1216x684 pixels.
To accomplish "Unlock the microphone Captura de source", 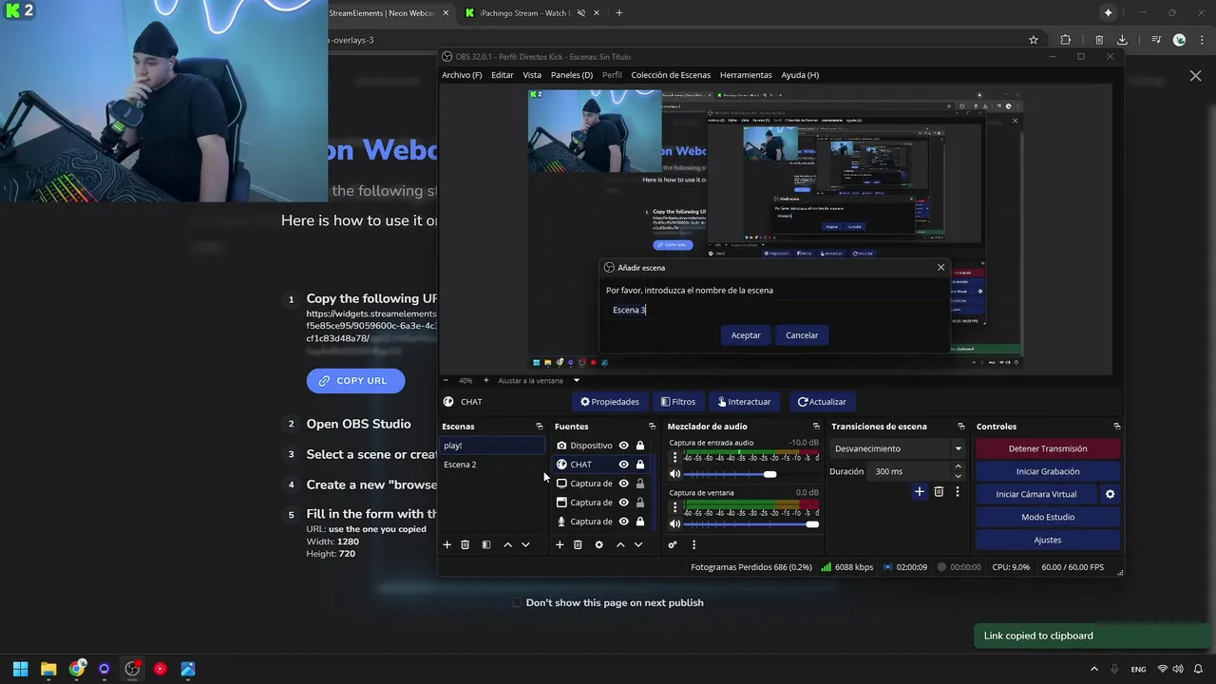I will tap(640, 522).
